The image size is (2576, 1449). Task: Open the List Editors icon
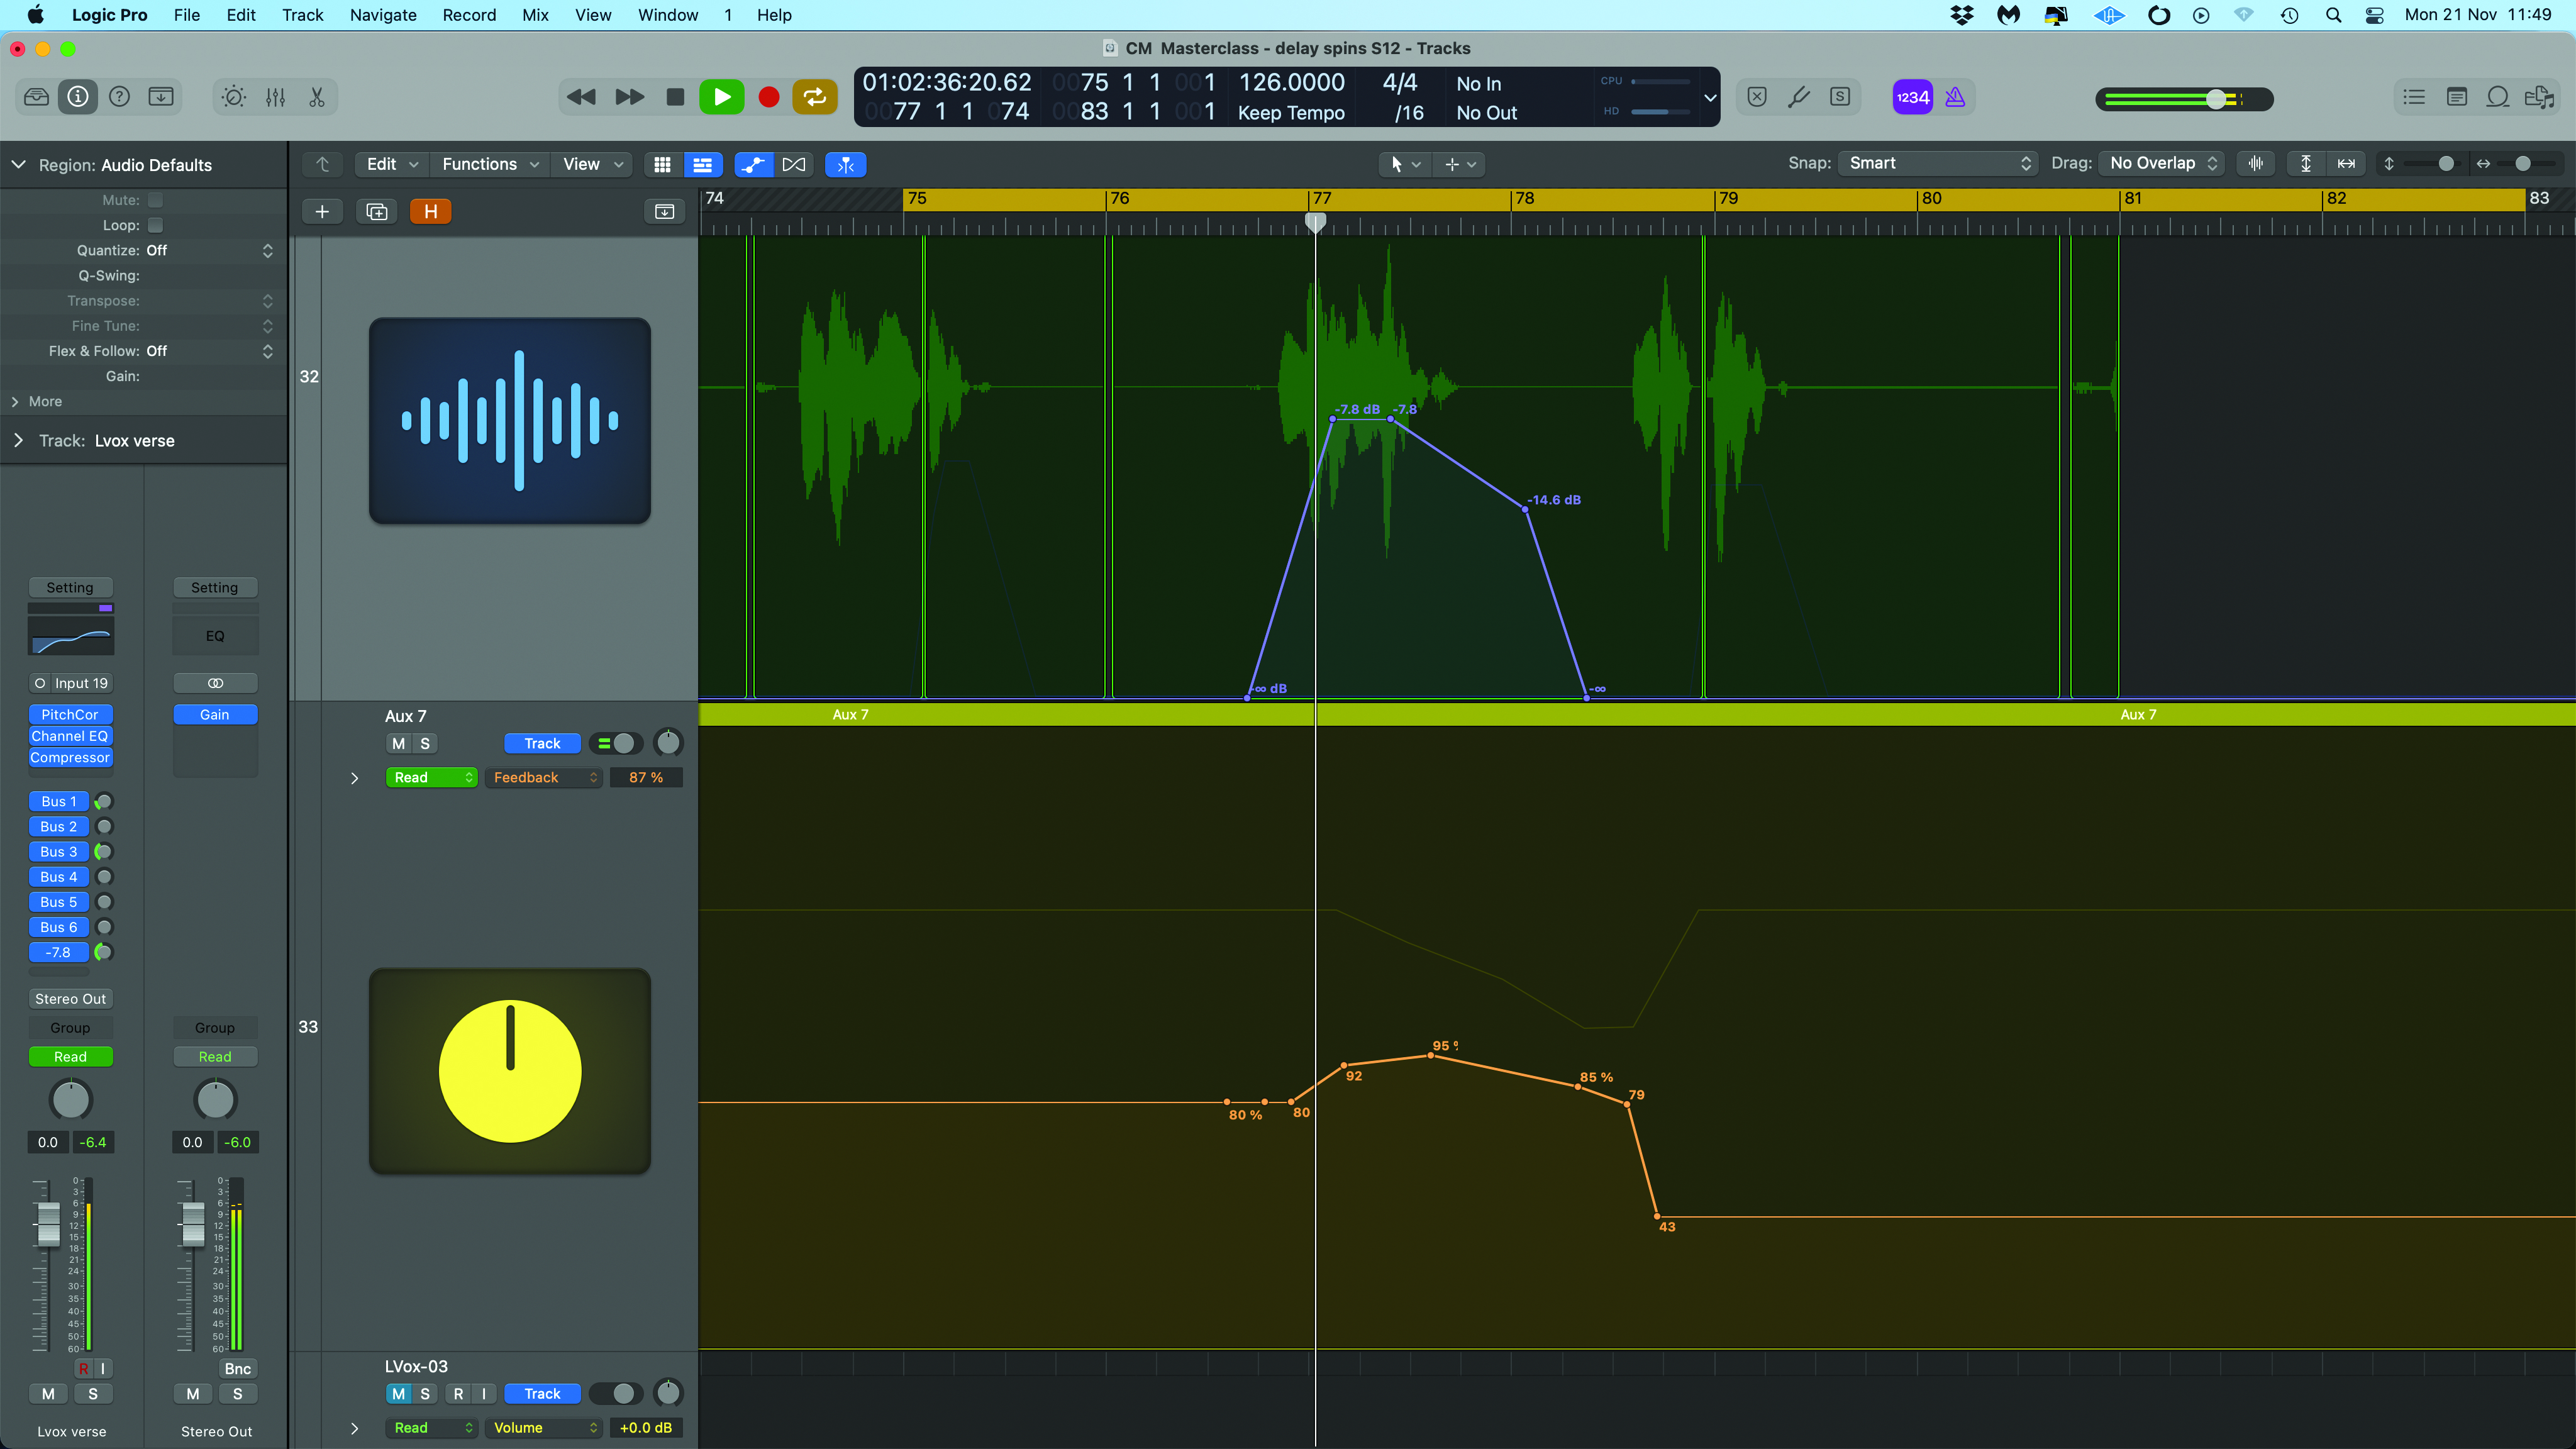(x=2414, y=97)
